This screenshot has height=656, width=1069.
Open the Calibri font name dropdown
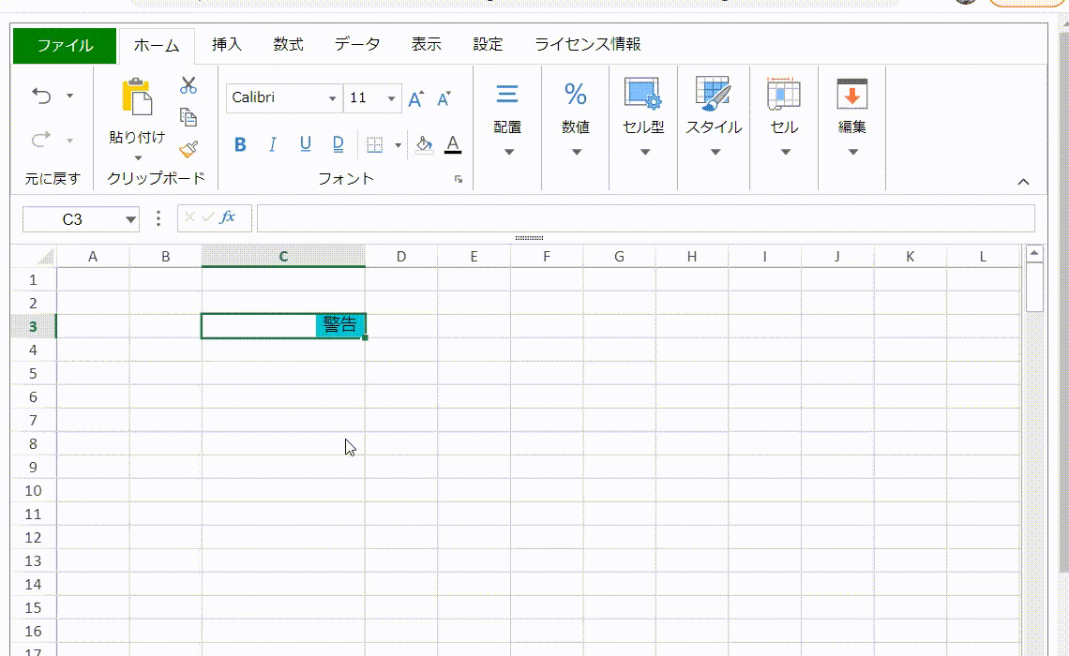332,98
